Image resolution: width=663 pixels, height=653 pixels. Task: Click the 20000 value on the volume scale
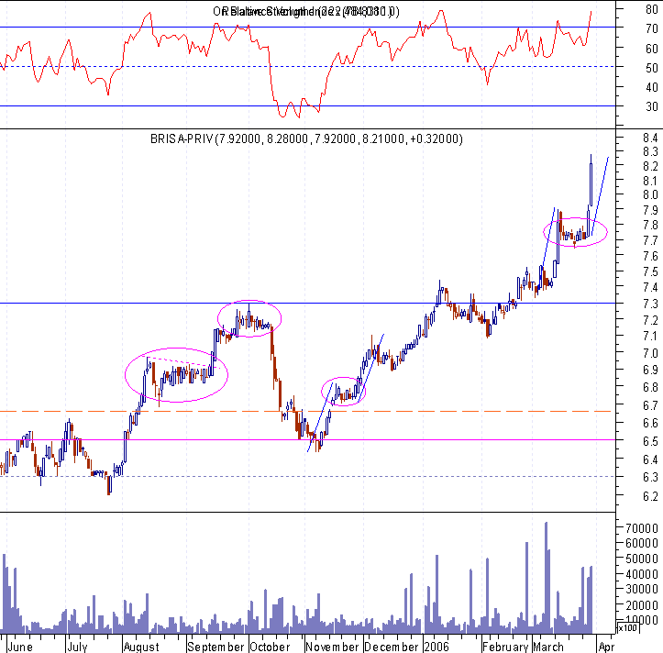coord(642,605)
